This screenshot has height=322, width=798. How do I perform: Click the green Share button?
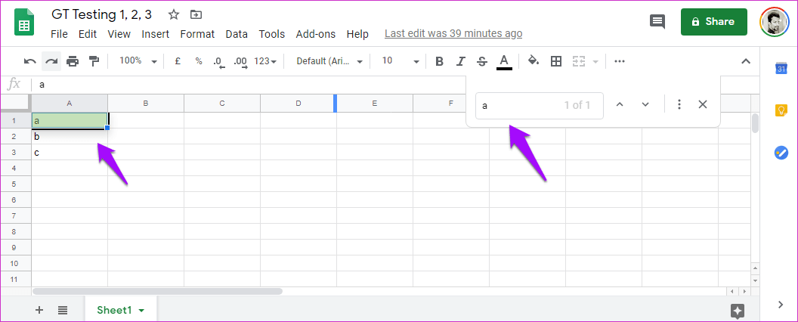[x=714, y=22]
